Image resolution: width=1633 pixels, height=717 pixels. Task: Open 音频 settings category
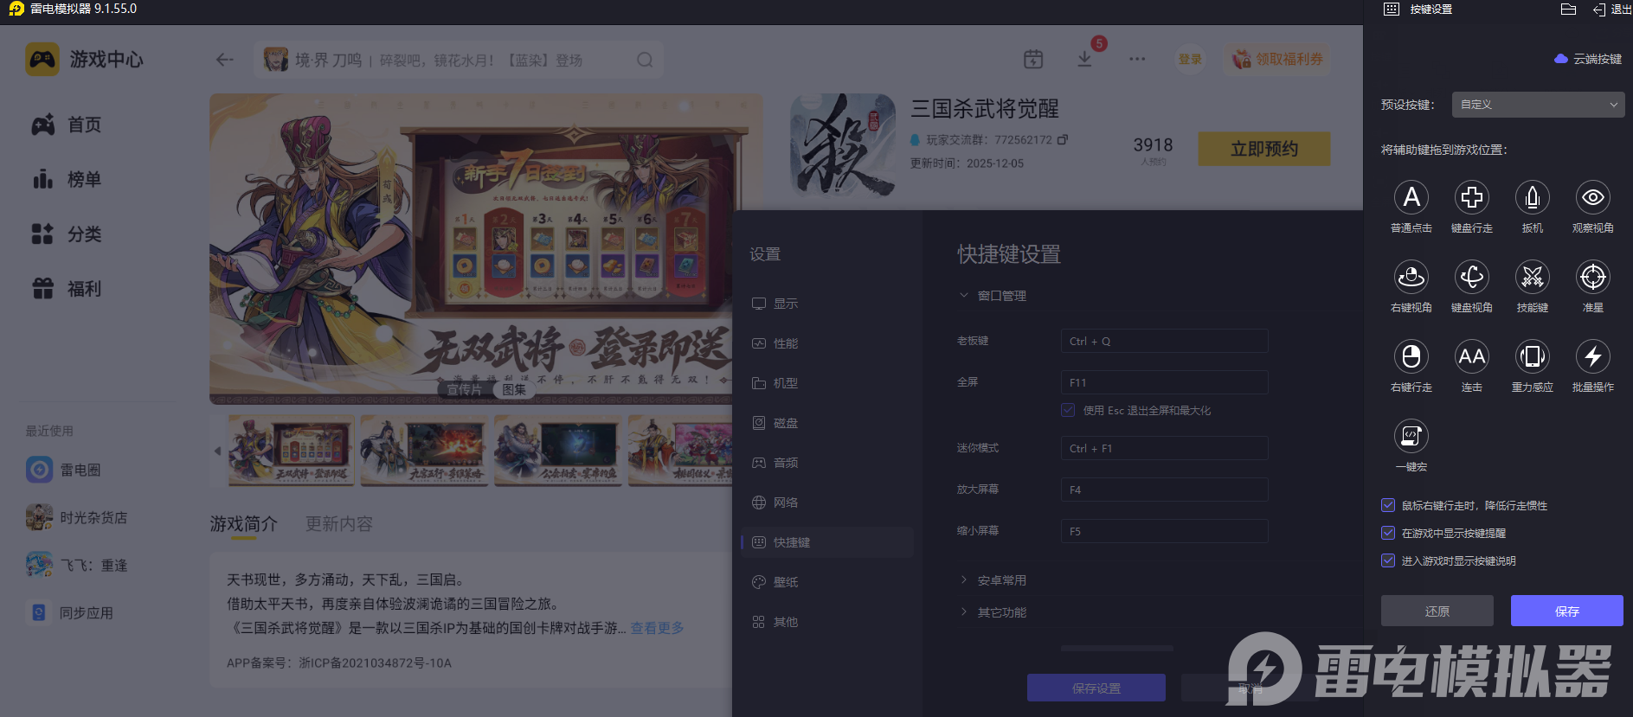pyautogui.click(x=827, y=463)
